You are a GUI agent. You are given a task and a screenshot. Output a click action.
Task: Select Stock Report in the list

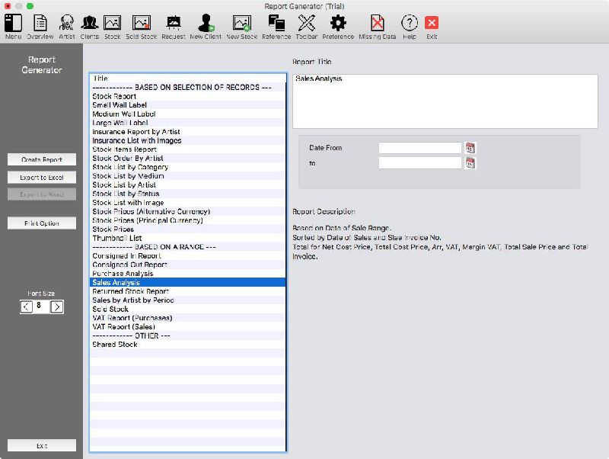187,96
